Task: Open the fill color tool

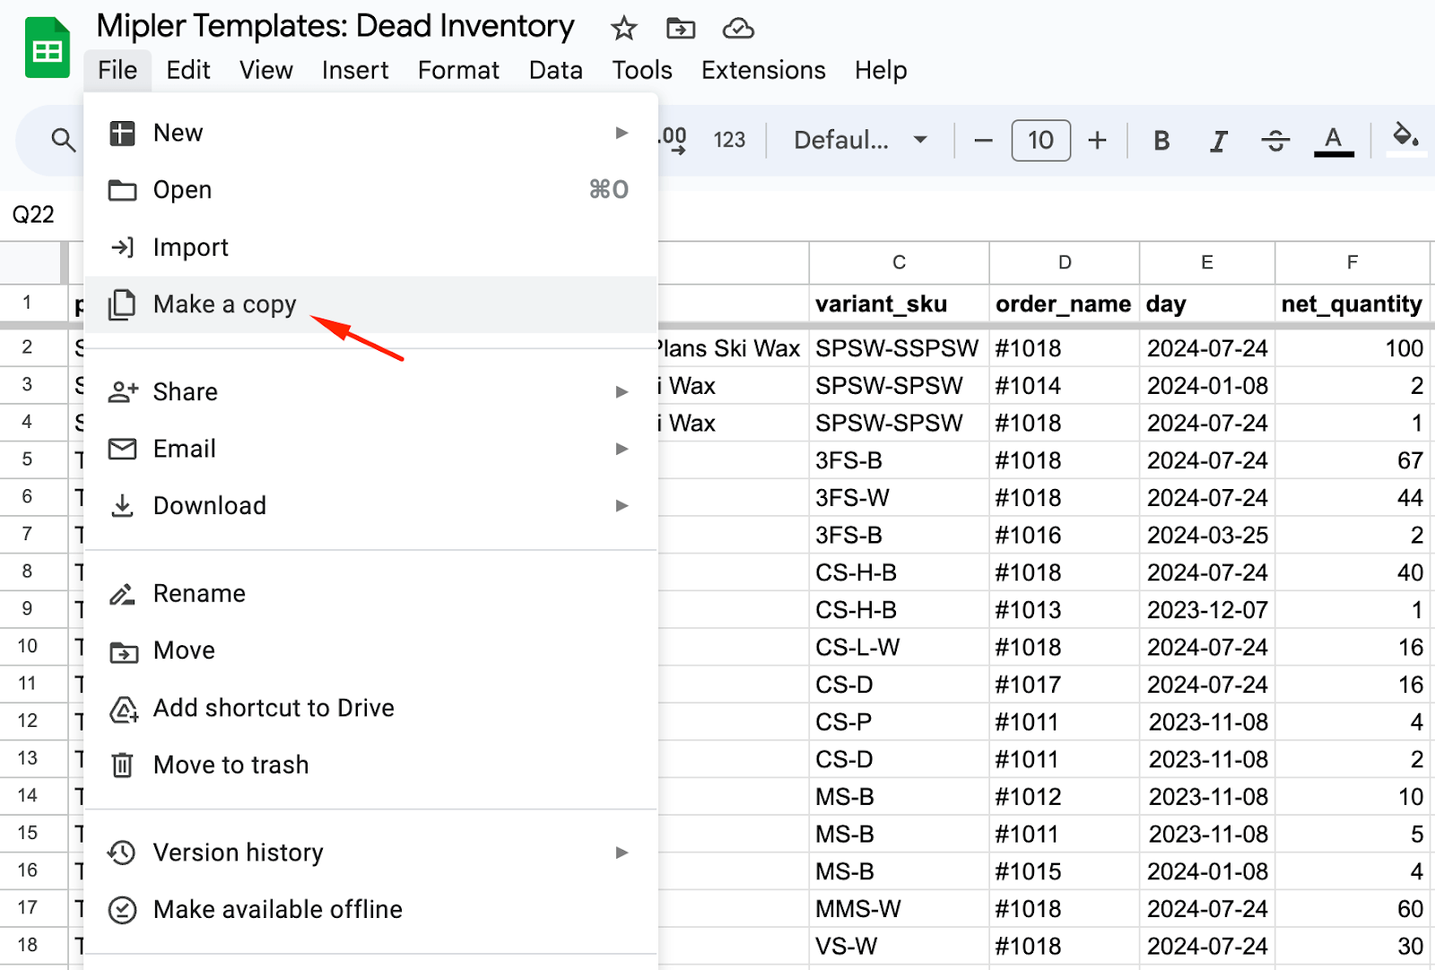Action: point(1405,138)
